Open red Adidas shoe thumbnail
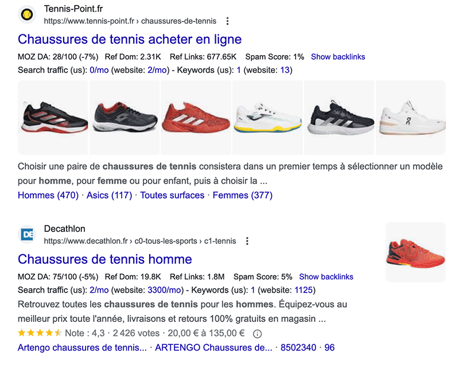The image size is (459, 373). 196,118
